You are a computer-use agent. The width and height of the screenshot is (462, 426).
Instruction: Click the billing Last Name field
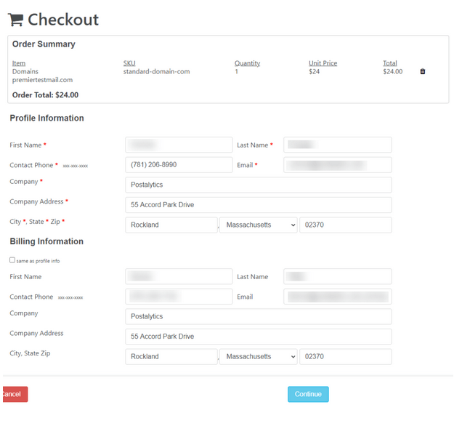click(338, 276)
